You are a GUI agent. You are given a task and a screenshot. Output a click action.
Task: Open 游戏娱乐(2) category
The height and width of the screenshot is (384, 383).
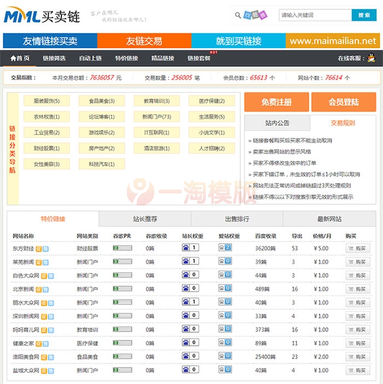[x=102, y=133]
